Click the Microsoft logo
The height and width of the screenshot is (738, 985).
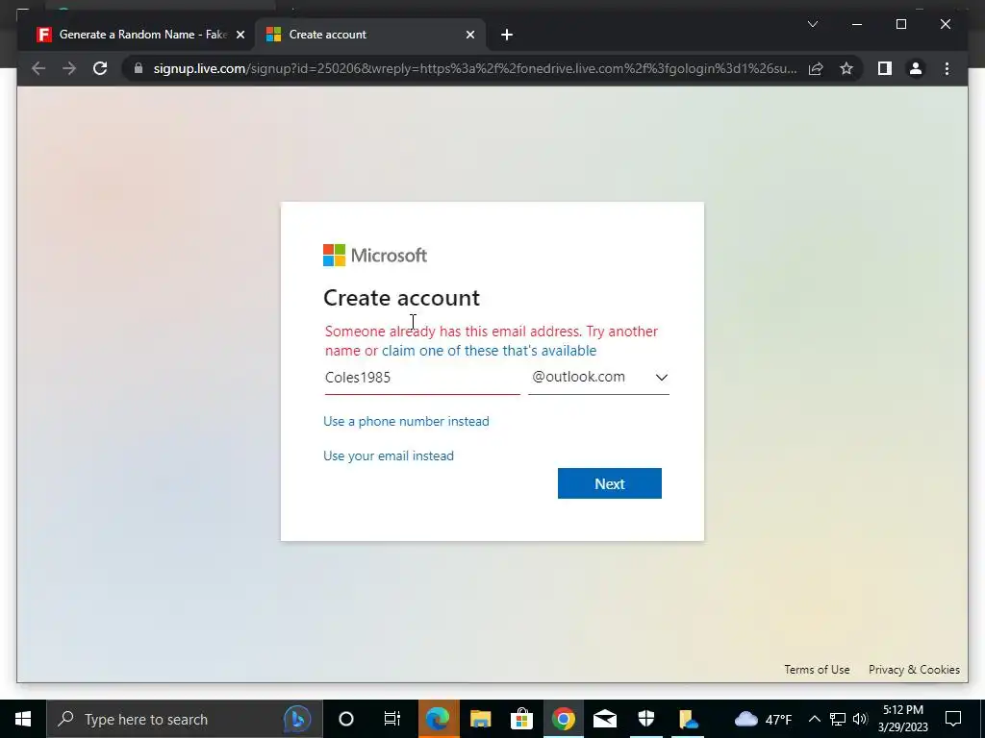375,255
